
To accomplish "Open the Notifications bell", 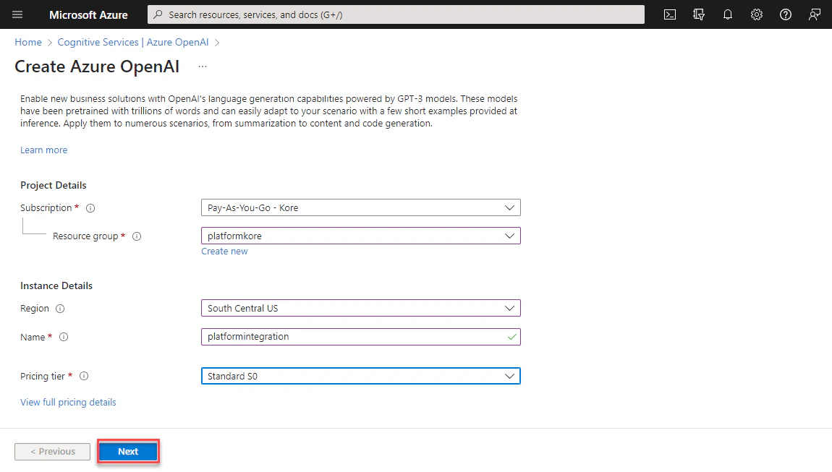I will click(x=728, y=14).
